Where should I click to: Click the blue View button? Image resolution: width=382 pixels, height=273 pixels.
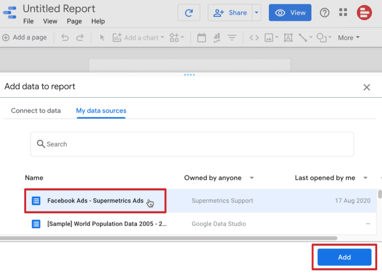point(290,13)
